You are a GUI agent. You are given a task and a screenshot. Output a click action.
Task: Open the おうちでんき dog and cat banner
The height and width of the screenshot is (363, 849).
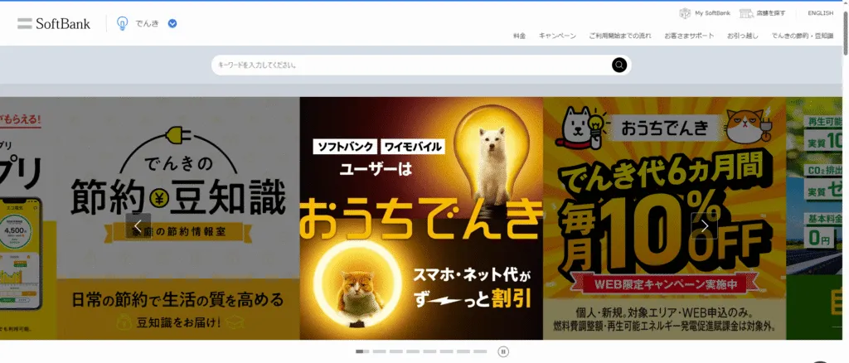(421, 219)
